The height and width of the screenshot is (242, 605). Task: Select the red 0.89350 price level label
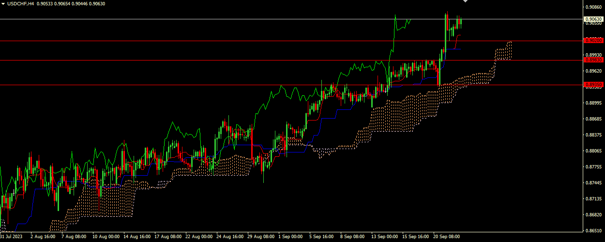593,85
